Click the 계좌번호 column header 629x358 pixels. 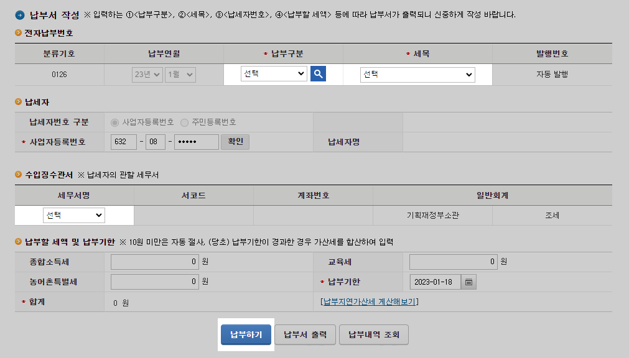point(314,195)
